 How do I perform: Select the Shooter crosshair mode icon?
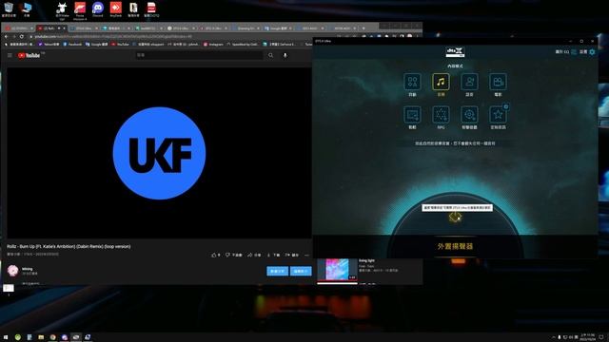(469, 115)
